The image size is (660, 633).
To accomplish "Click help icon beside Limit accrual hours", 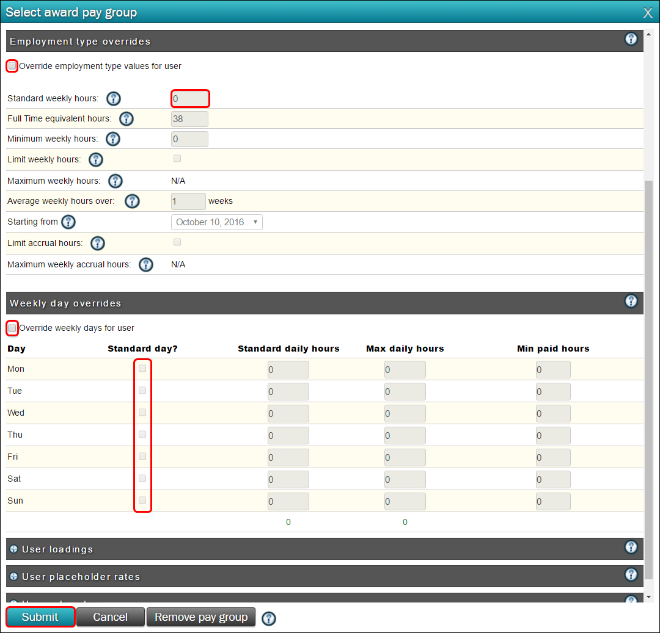I will (98, 243).
